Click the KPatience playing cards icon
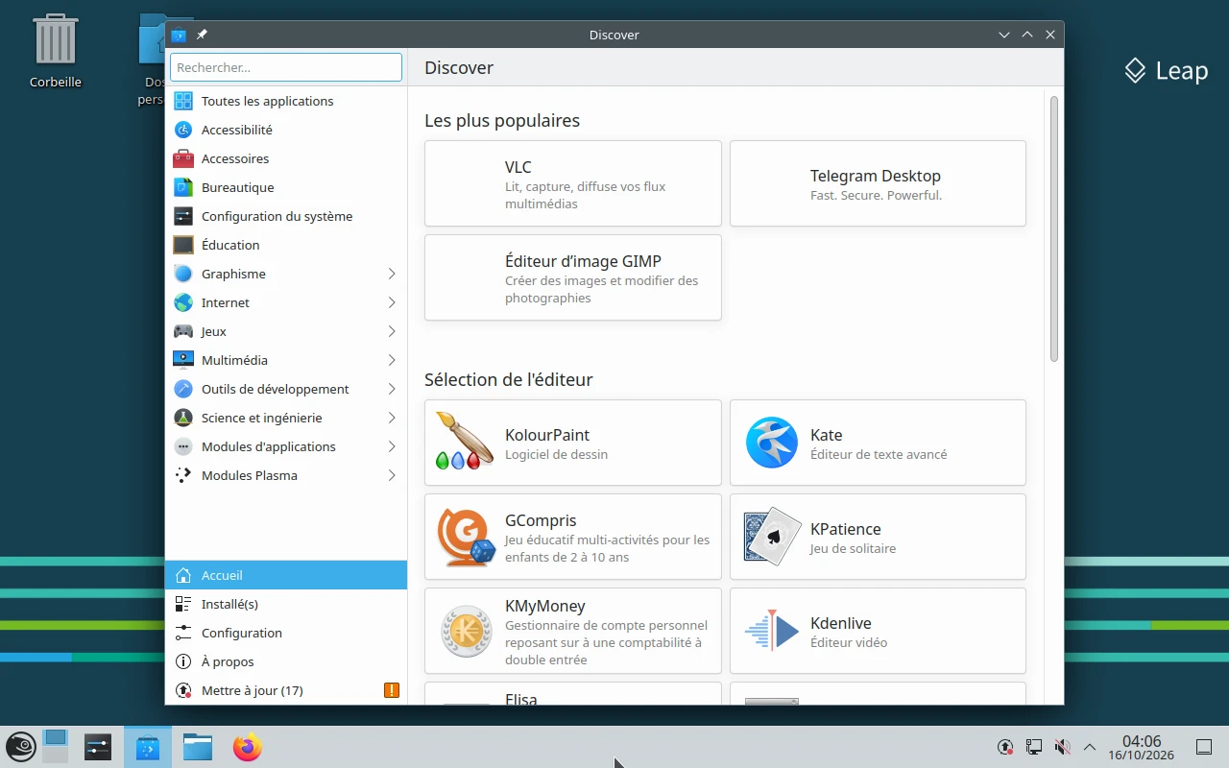 (771, 537)
